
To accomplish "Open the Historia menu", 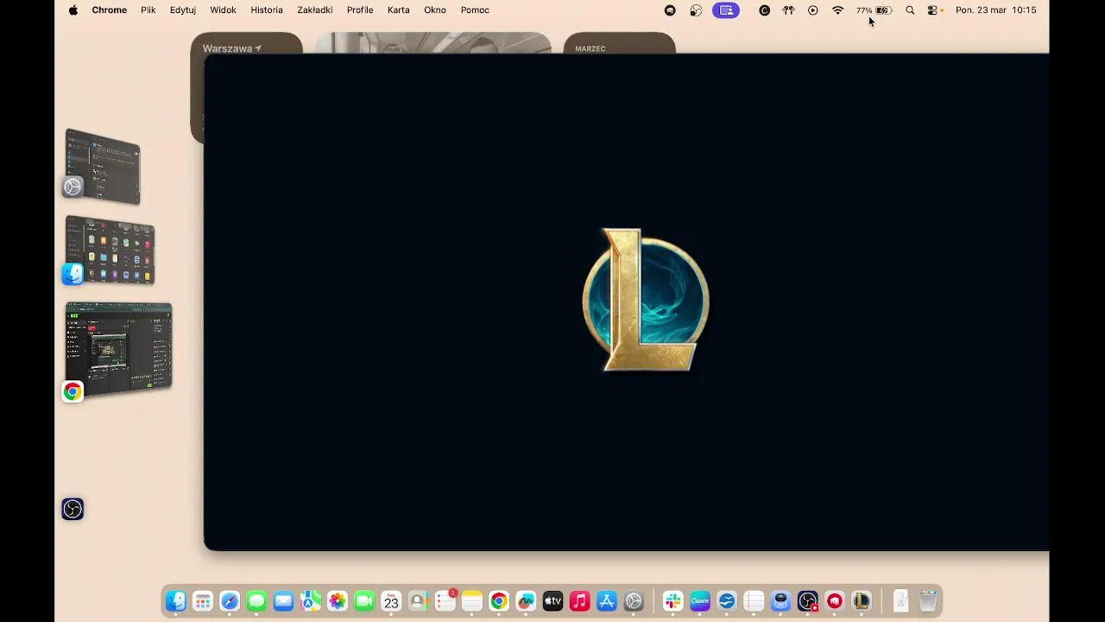I will [x=267, y=10].
